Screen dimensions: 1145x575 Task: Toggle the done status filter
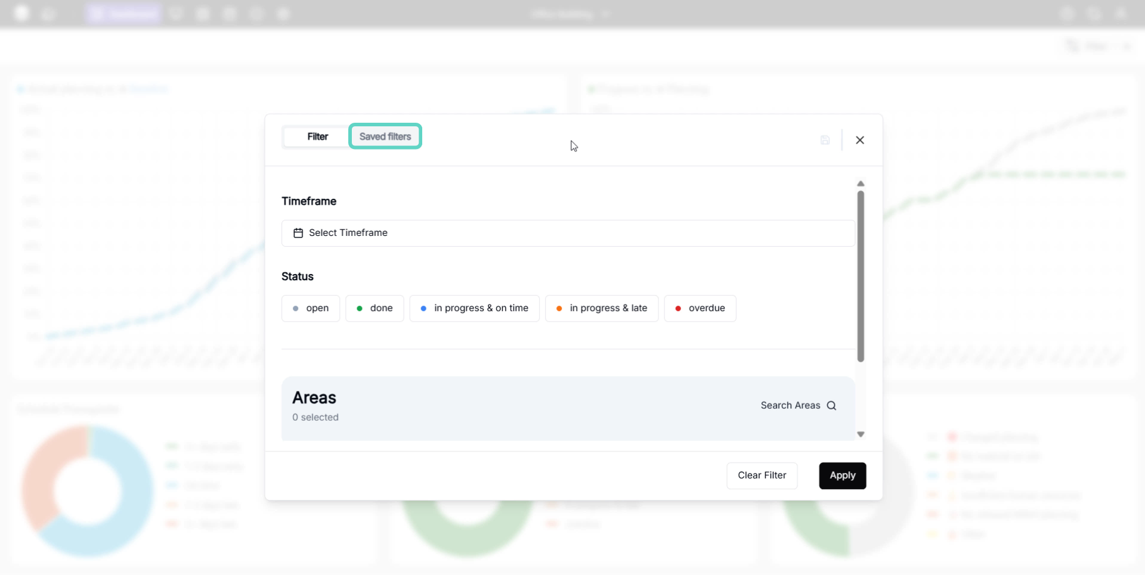375,309
